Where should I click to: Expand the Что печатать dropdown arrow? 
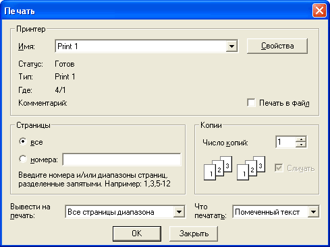313,212
